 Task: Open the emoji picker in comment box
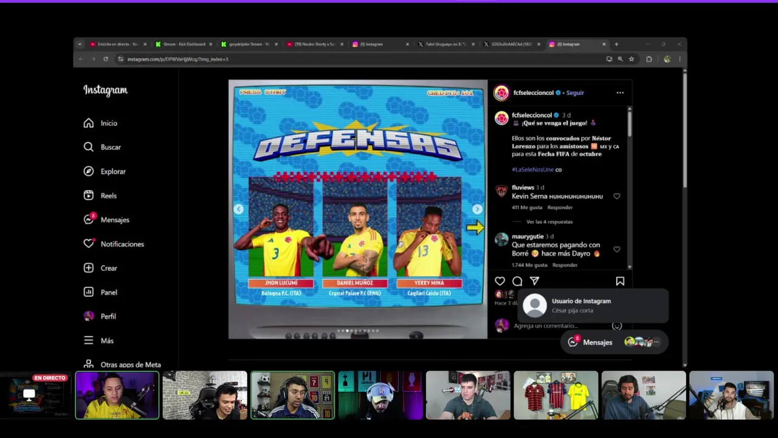click(x=617, y=325)
